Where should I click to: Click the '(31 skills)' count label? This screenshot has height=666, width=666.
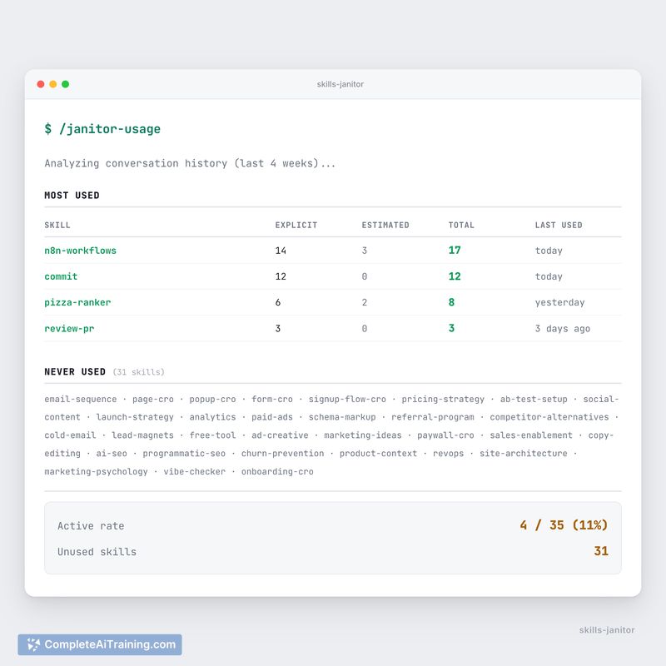(138, 372)
